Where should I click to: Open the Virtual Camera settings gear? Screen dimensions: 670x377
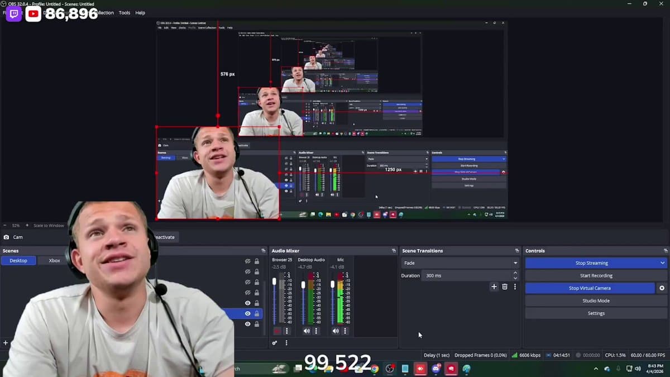(662, 288)
